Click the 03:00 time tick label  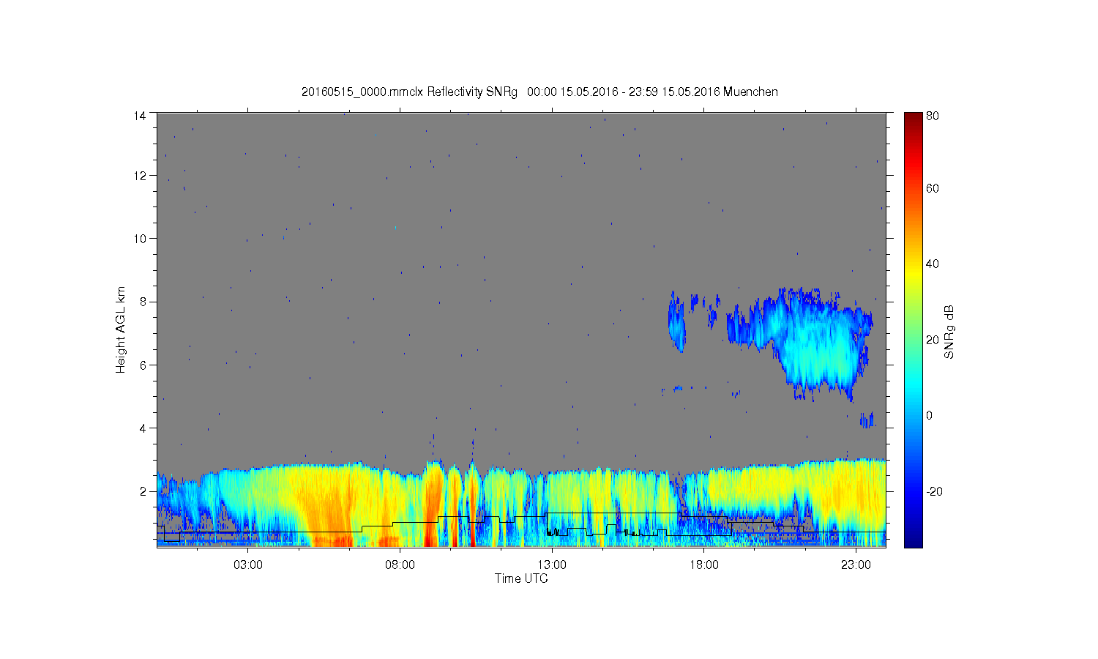click(248, 565)
